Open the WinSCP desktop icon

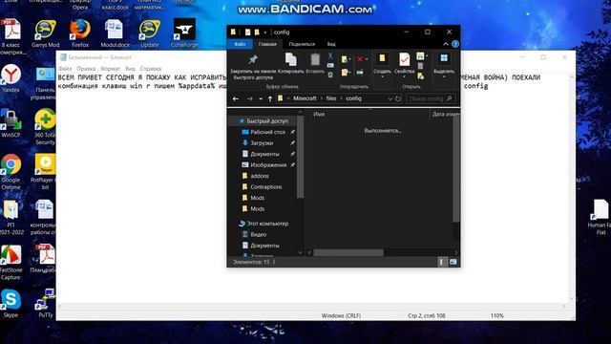11,123
